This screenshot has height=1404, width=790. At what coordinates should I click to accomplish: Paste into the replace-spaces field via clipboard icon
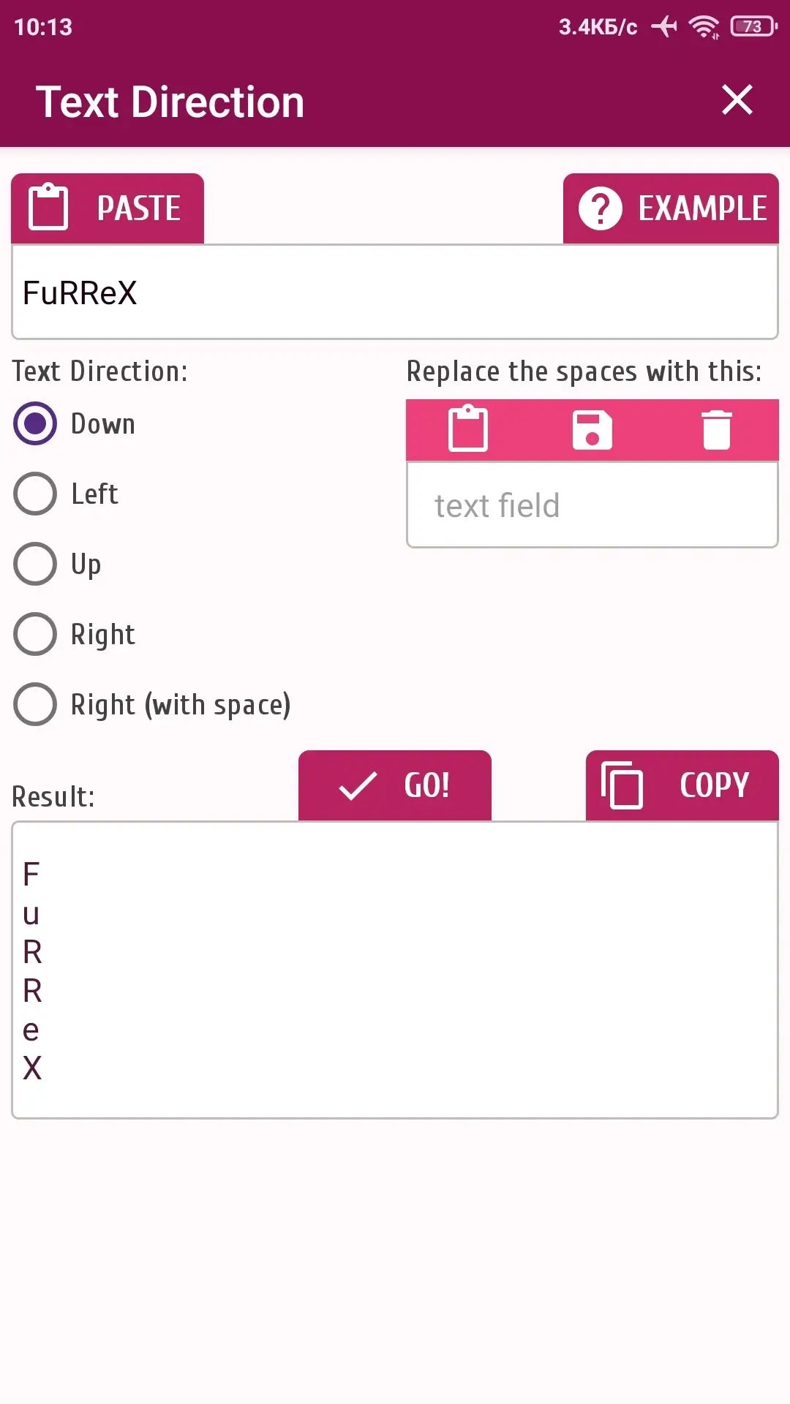468,429
